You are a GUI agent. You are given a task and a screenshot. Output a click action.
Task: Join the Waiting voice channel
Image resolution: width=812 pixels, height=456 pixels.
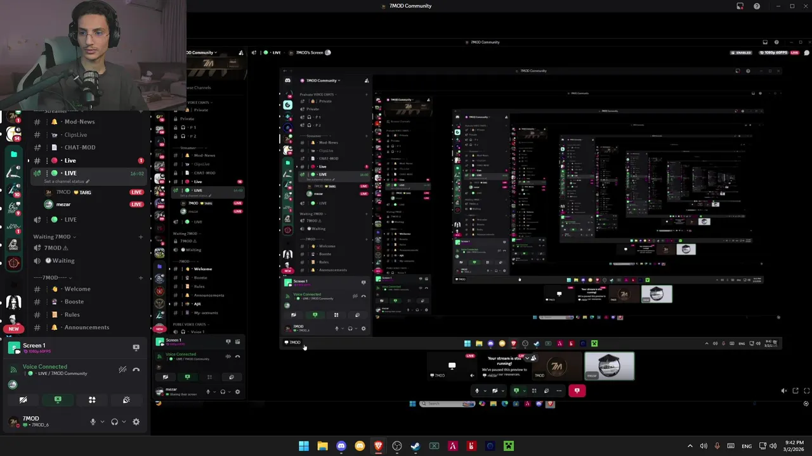[x=89, y=261]
